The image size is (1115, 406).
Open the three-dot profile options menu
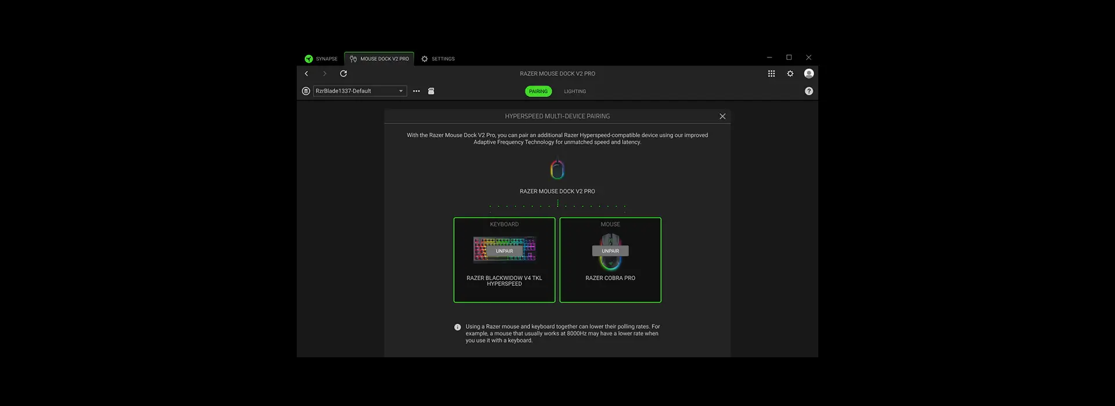[416, 91]
